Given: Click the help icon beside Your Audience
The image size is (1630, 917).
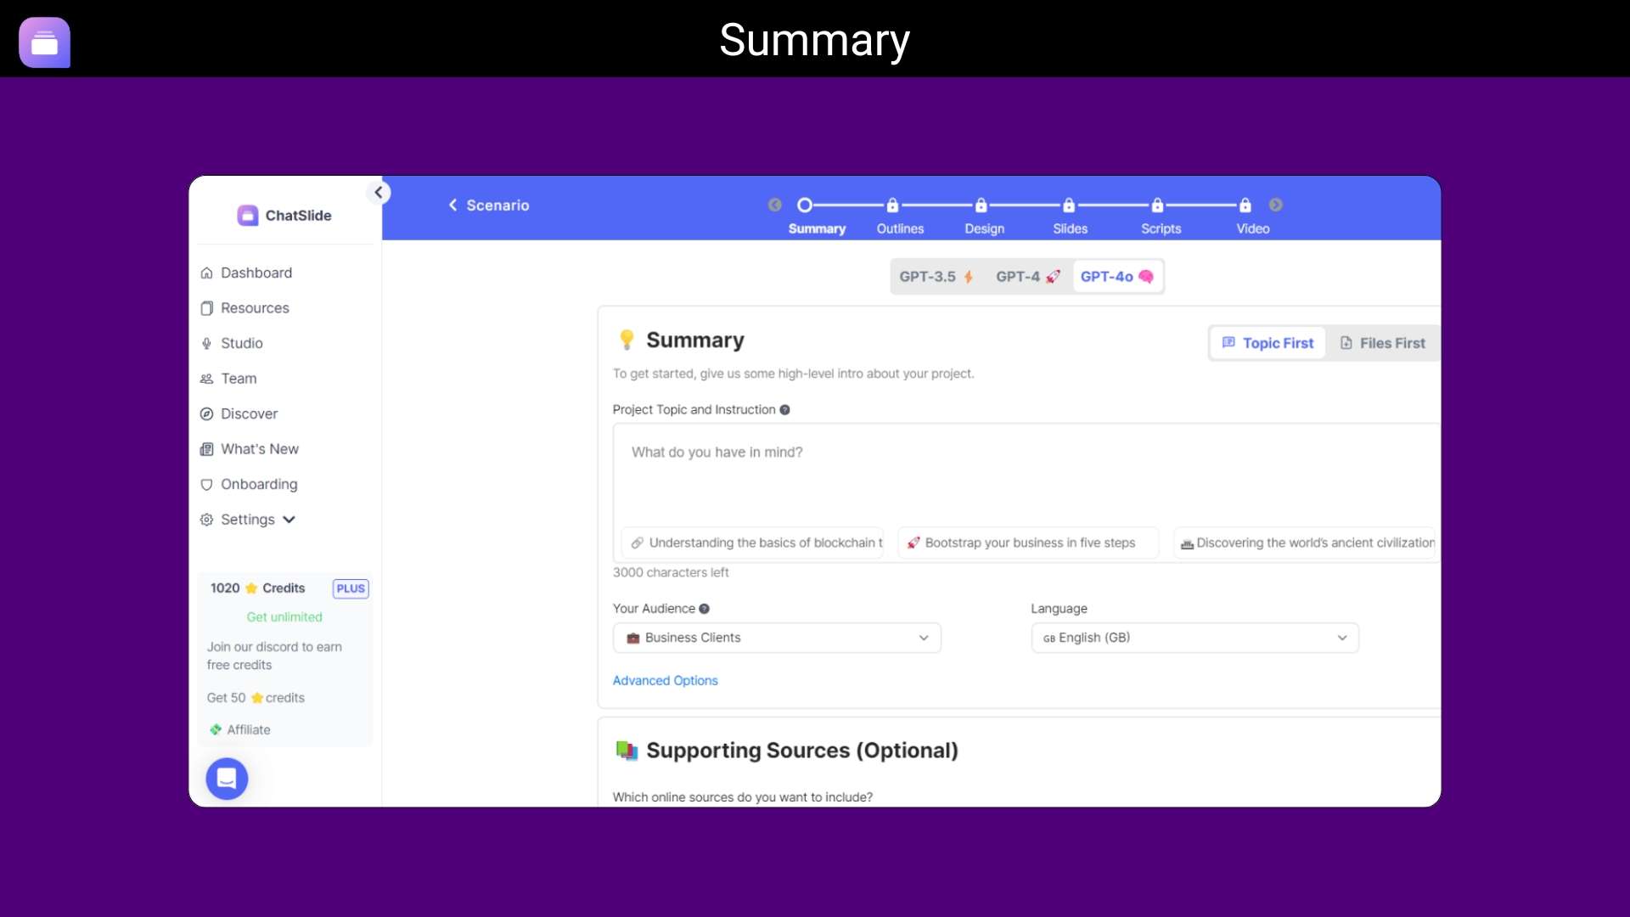Looking at the screenshot, I should pos(704,609).
